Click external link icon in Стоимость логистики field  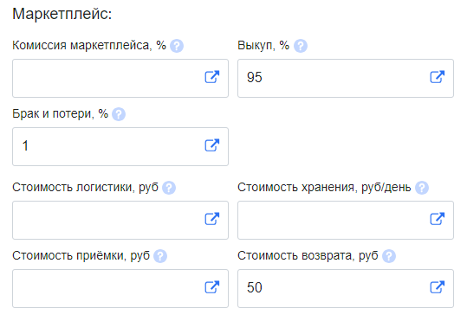point(212,219)
